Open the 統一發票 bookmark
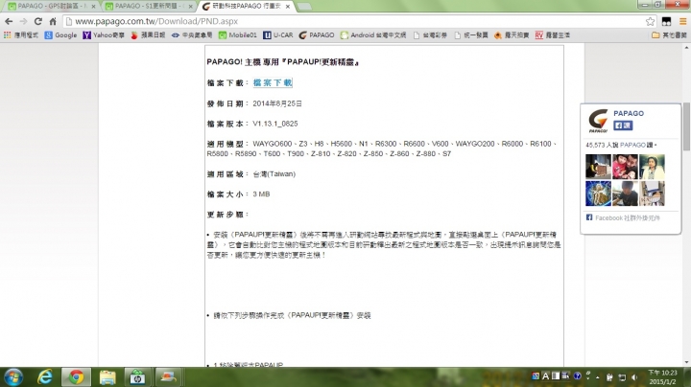 tap(471, 35)
